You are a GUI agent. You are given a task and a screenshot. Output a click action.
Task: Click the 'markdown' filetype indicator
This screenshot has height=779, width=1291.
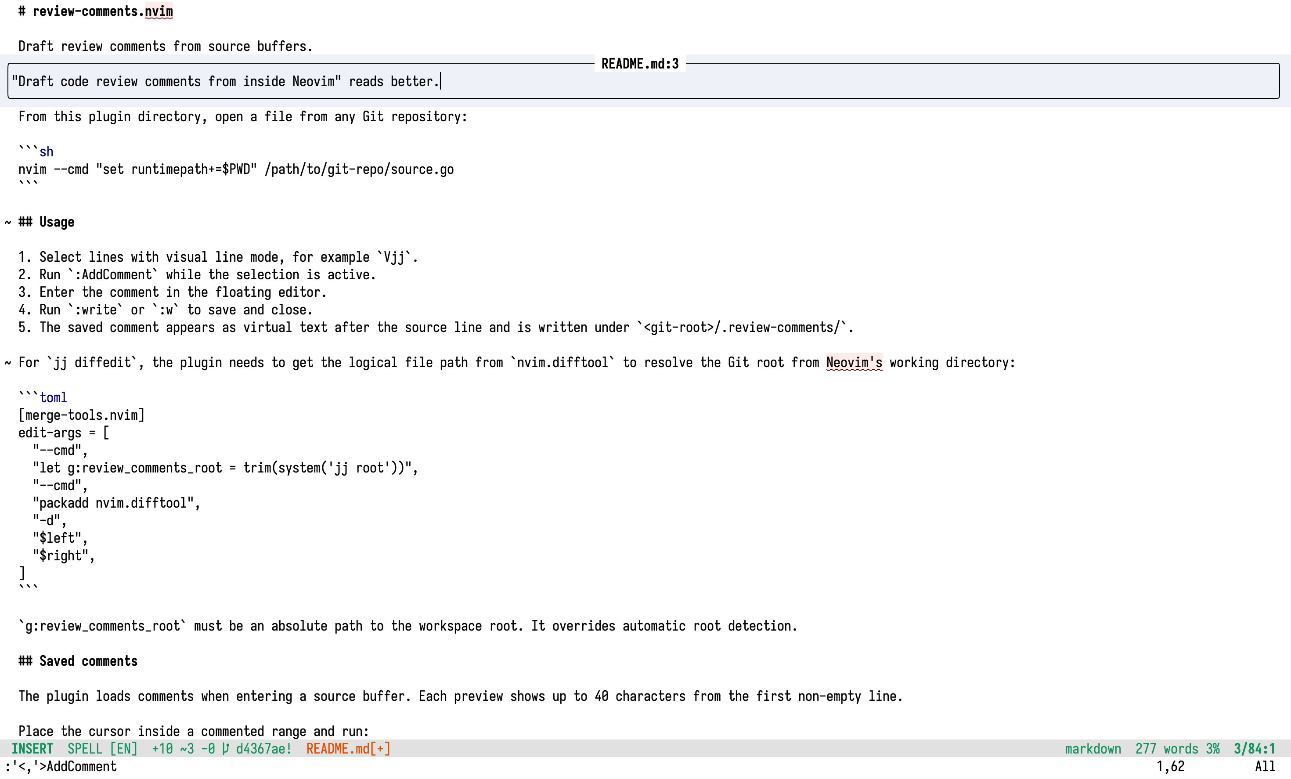[x=1093, y=749]
